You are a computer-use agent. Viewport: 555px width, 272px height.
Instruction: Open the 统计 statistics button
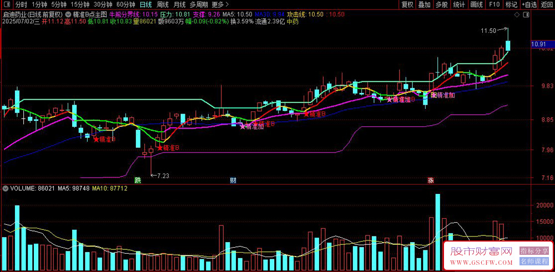459,4
